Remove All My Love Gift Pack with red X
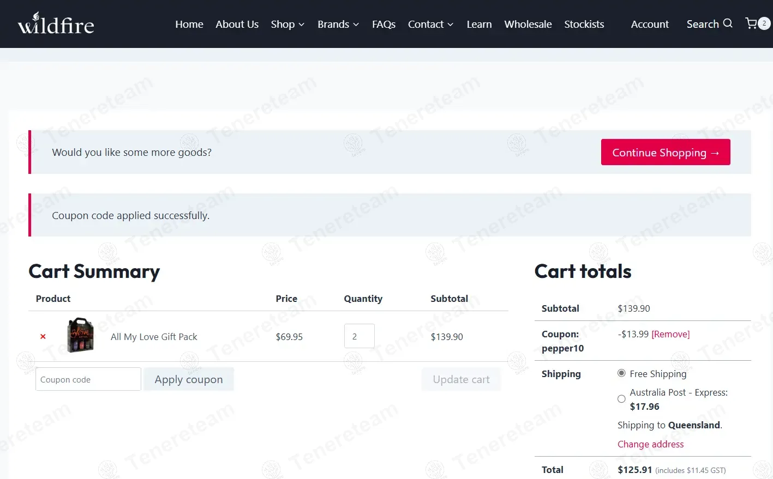Image resolution: width=773 pixels, height=479 pixels. (x=43, y=337)
